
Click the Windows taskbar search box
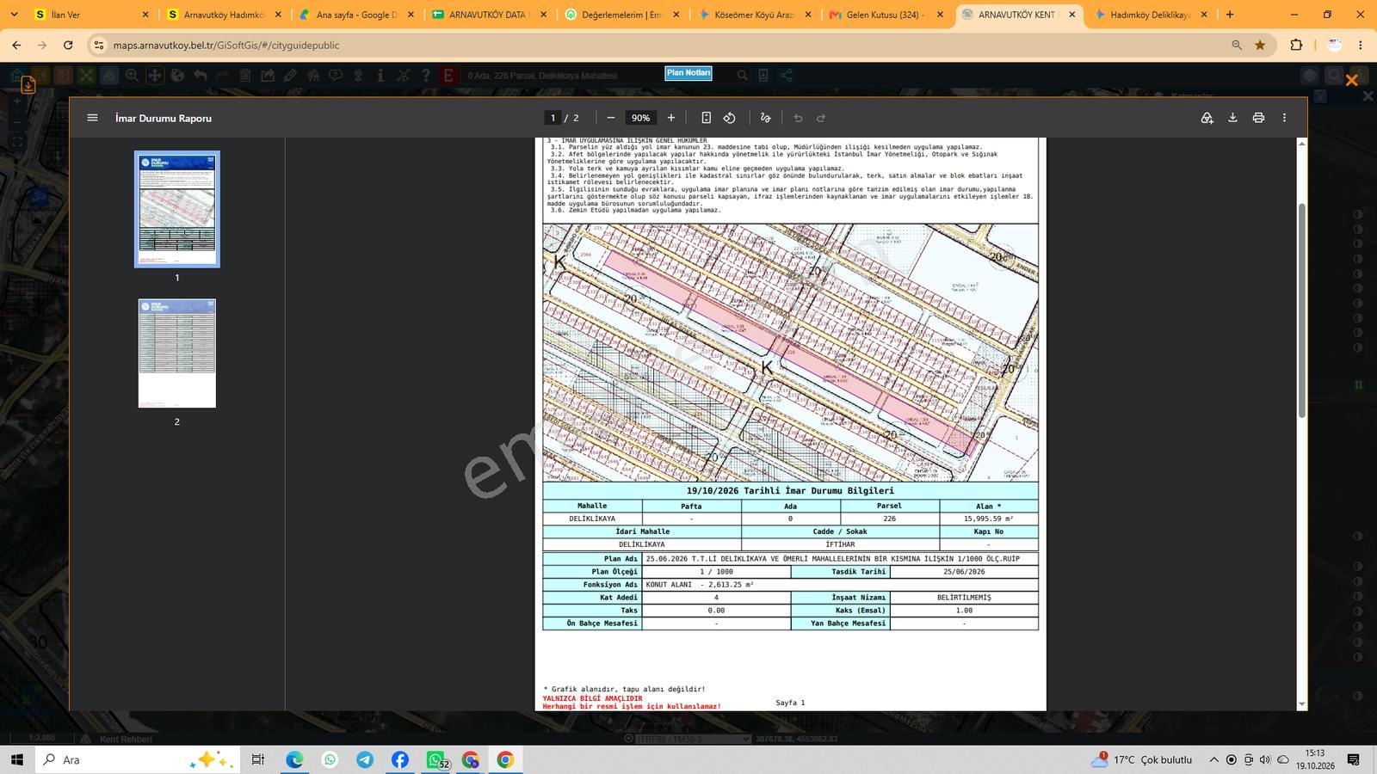pyautogui.click(x=138, y=760)
